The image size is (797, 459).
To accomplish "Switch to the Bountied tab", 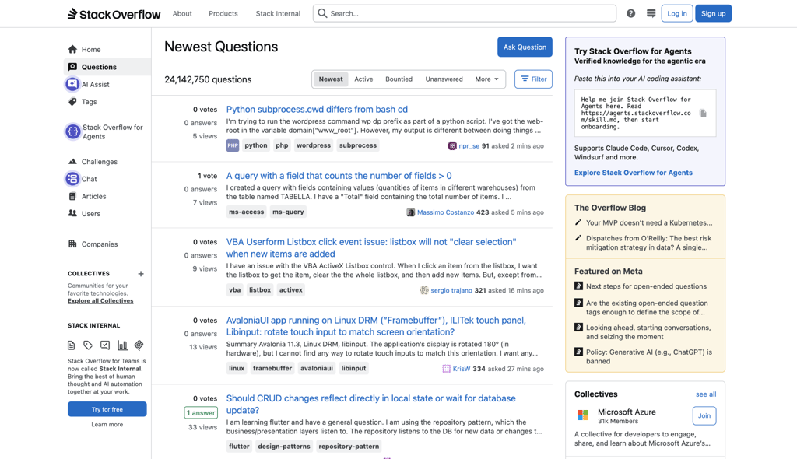I will 399,79.
